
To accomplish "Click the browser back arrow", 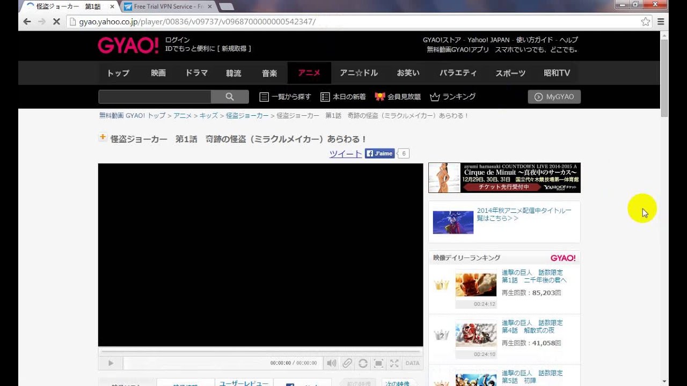I will tap(27, 22).
